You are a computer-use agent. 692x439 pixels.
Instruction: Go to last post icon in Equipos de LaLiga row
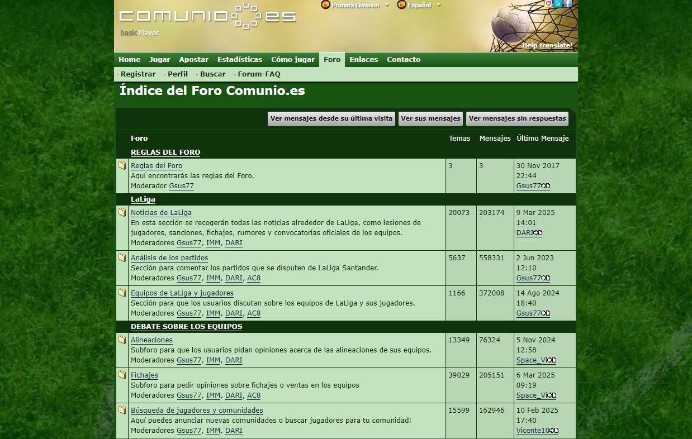coord(546,313)
